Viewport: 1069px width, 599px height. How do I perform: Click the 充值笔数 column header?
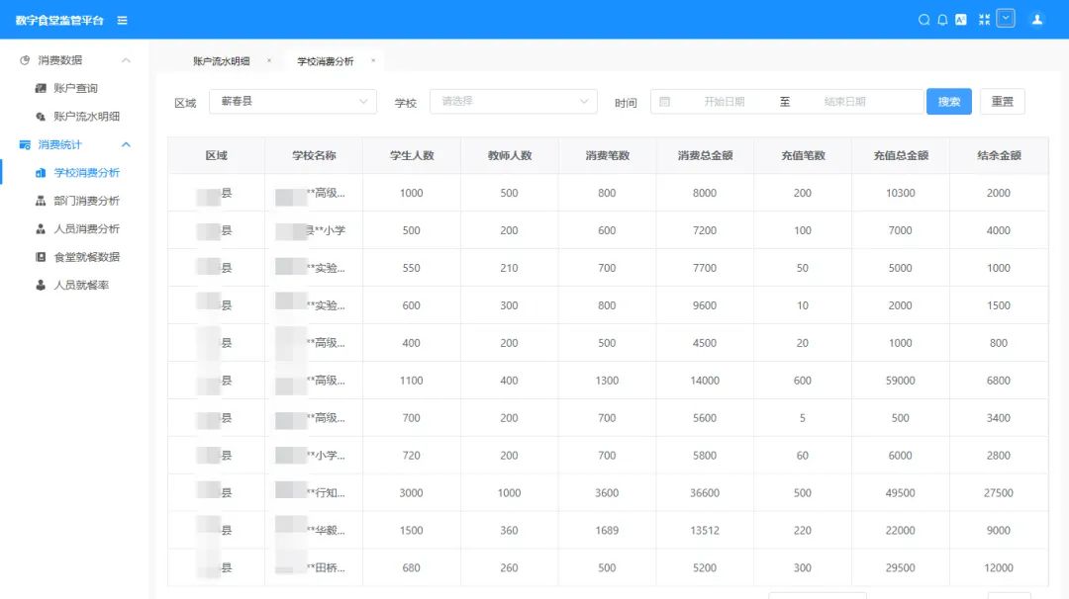point(803,155)
